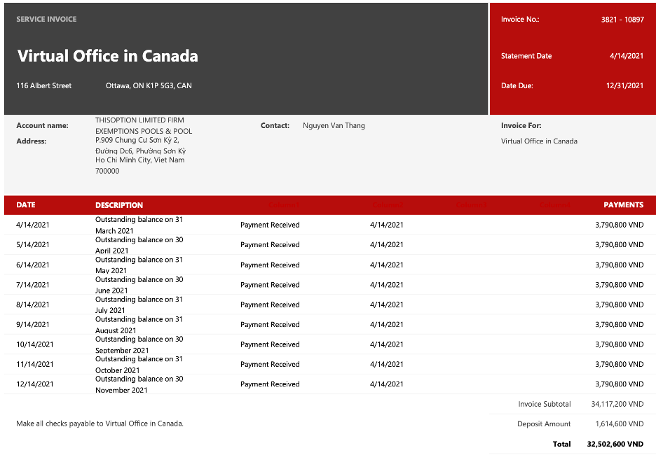Click description "Outstanding balance on 30 June 2021"

pyautogui.click(x=139, y=285)
